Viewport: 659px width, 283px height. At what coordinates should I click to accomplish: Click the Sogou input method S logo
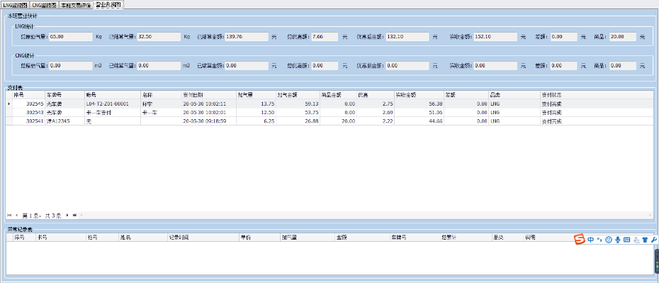click(580, 239)
